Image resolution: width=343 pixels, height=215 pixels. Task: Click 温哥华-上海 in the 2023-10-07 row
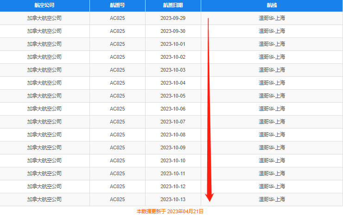coord(272,122)
